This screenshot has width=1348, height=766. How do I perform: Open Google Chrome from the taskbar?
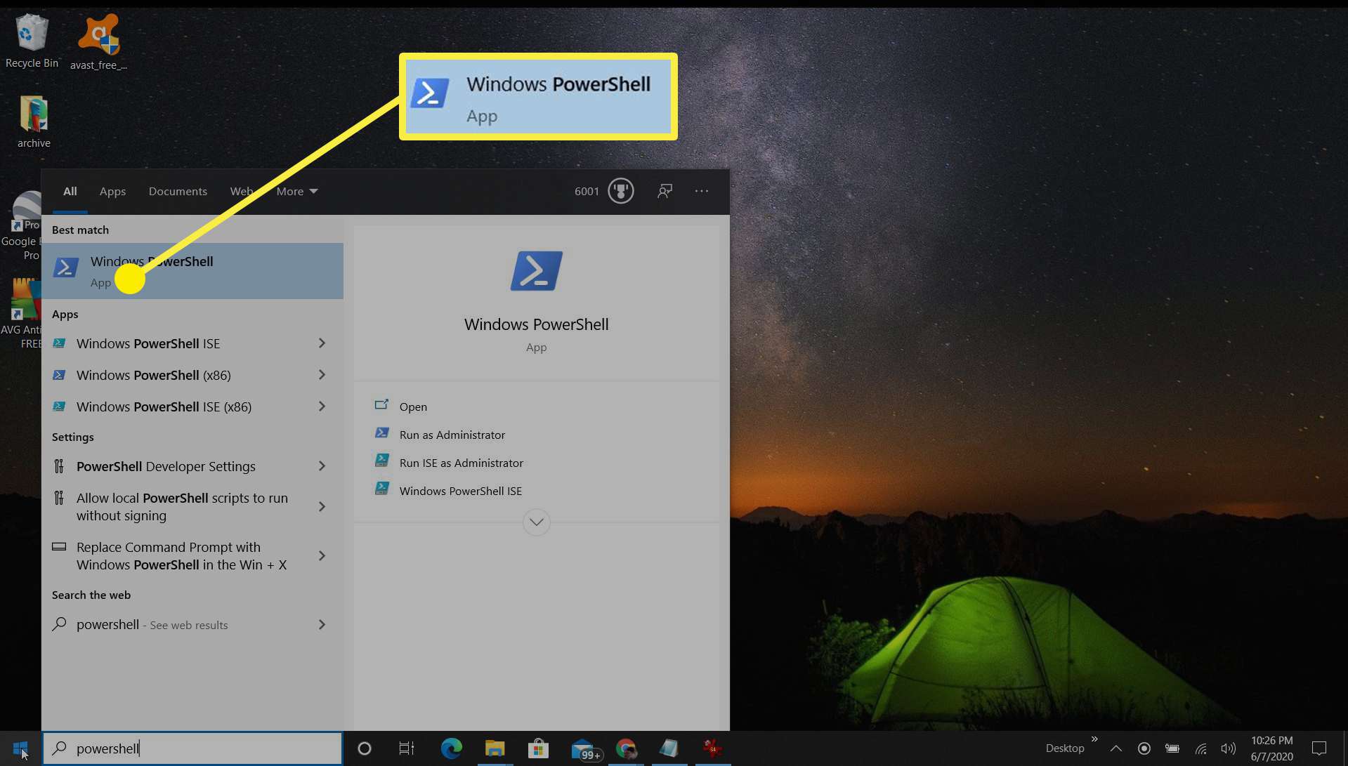(626, 748)
